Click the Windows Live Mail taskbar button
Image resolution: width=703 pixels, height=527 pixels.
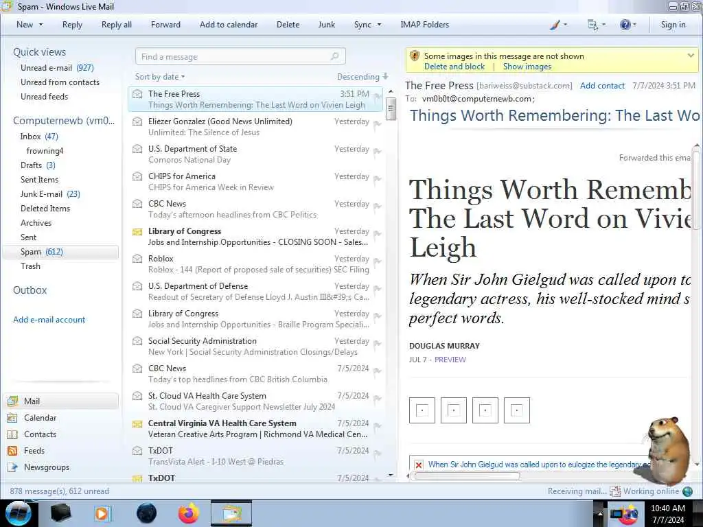pos(231,513)
